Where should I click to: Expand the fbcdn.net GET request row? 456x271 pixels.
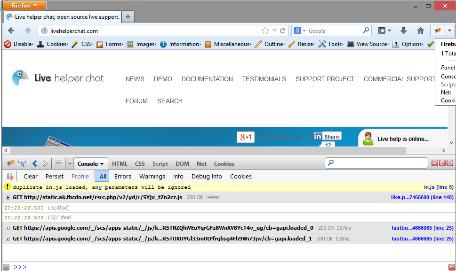click(x=8, y=197)
